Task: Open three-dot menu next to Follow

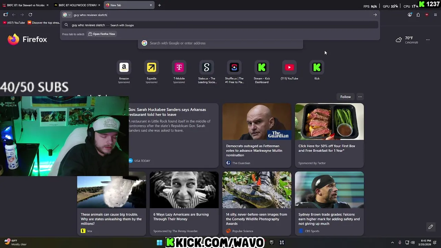Action: pyautogui.click(x=360, y=97)
